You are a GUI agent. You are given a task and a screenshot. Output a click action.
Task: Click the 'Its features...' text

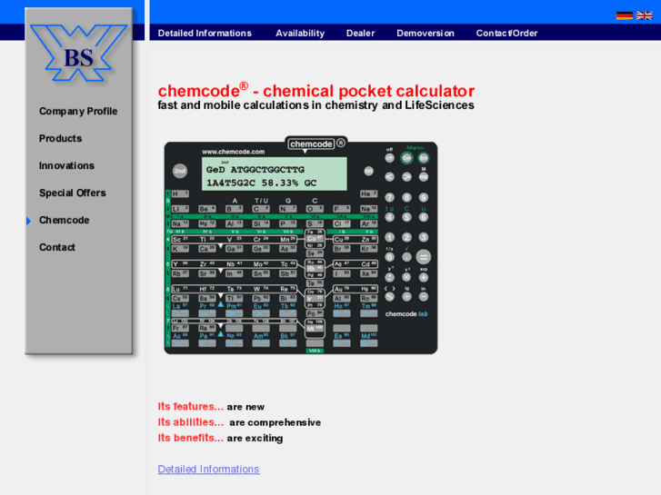191,407
